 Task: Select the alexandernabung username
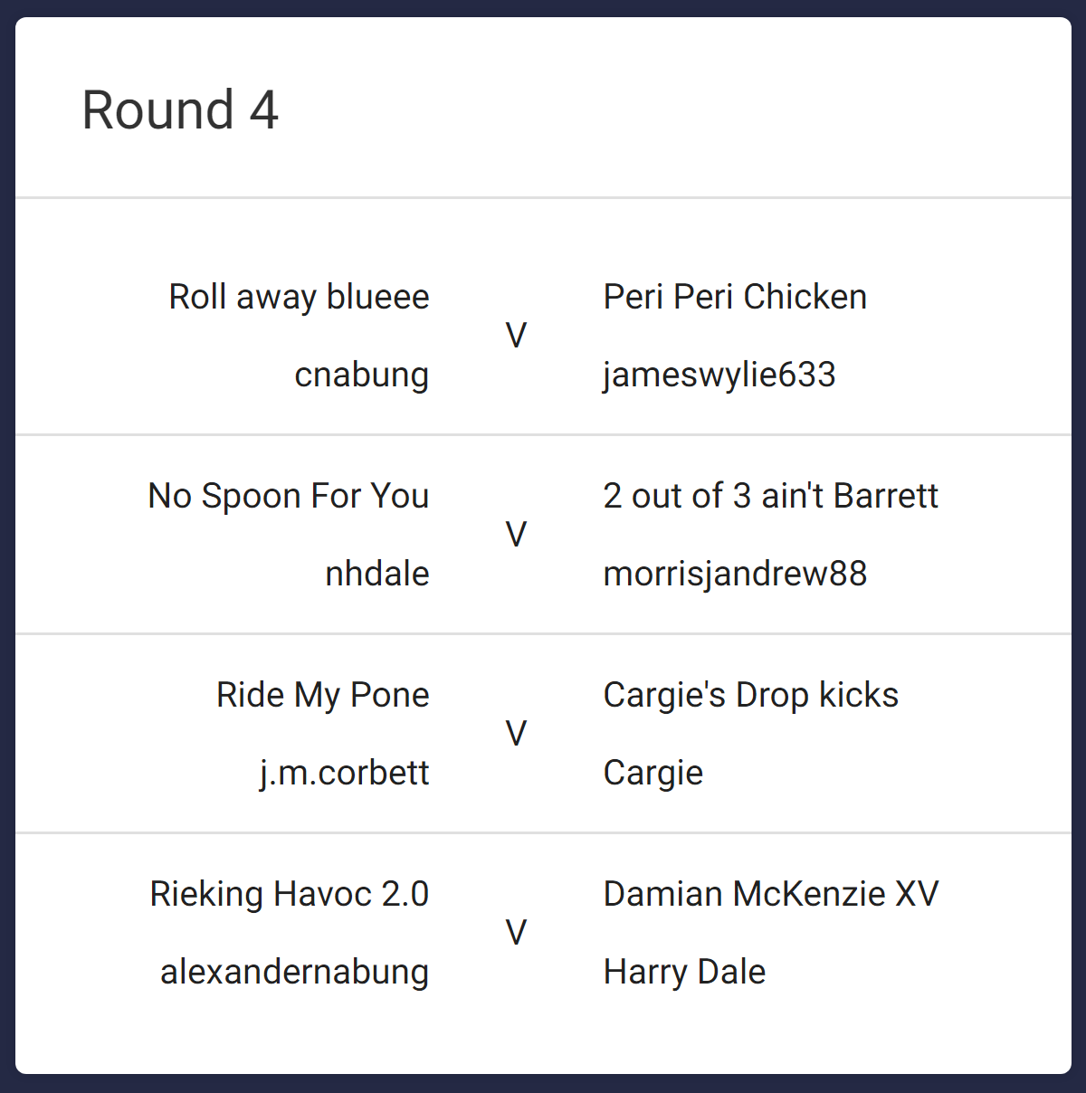click(295, 973)
